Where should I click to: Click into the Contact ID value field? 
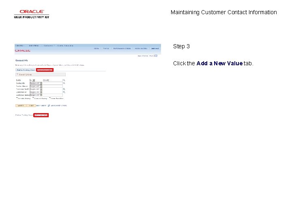tap(53, 83)
